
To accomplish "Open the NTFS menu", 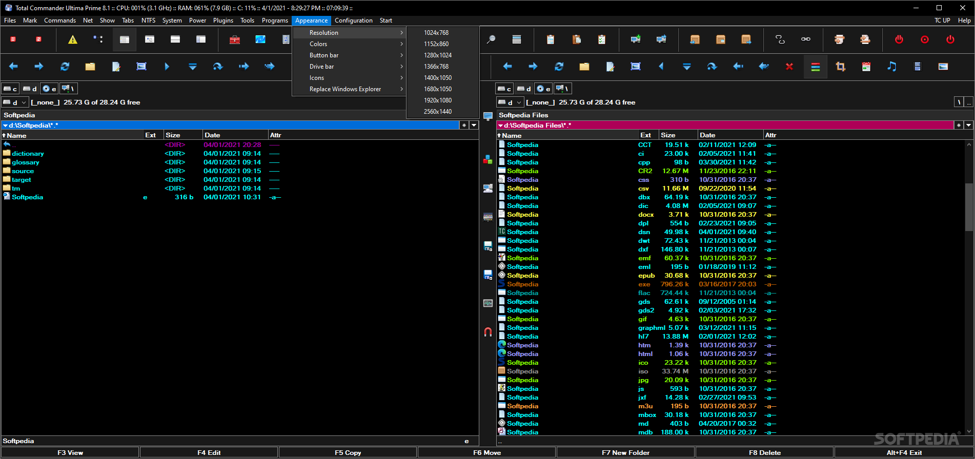I will [148, 20].
